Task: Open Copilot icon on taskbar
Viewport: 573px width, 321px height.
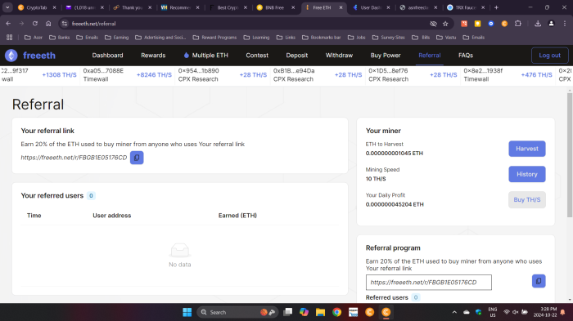Action: pyautogui.click(x=304, y=312)
